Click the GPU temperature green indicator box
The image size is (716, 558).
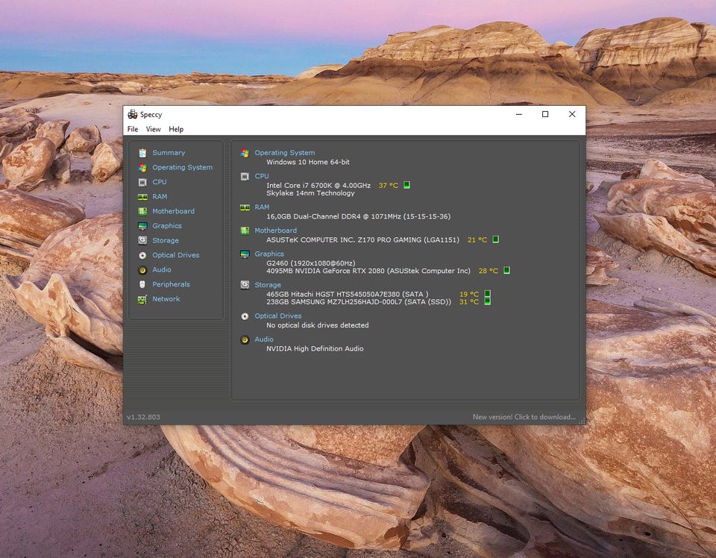coord(506,271)
